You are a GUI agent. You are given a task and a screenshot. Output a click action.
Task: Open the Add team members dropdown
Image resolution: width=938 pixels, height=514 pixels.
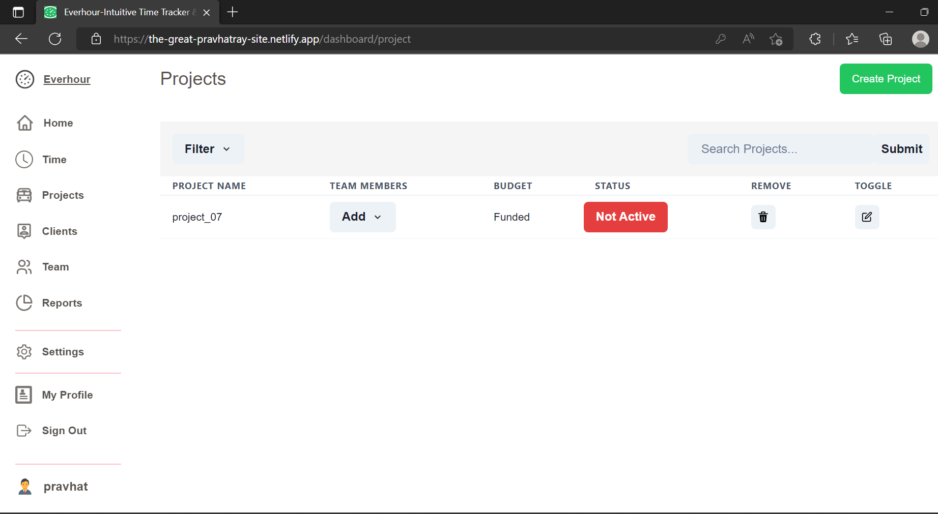(362, 217)
